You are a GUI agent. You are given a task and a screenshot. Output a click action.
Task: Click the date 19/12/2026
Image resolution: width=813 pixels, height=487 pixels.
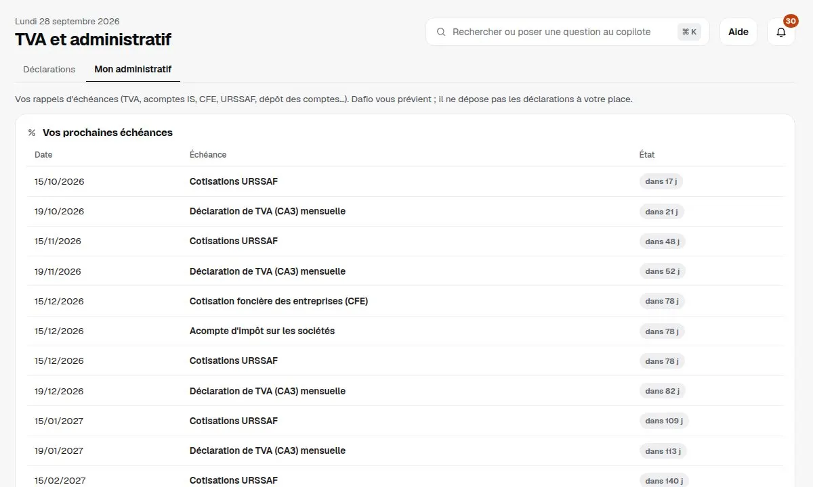pyautogui.click(x=59, y=391)
